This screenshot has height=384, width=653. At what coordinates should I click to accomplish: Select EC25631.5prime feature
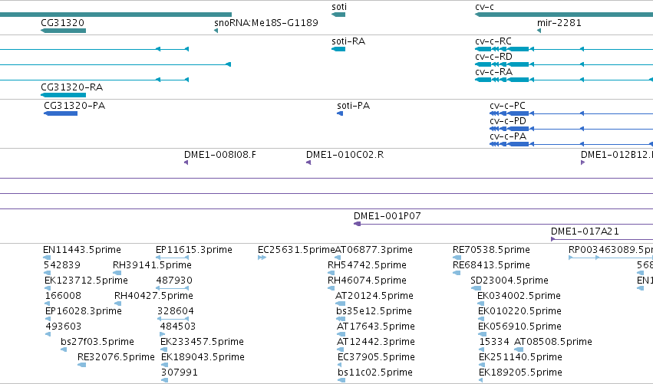(x=262, y=258)
